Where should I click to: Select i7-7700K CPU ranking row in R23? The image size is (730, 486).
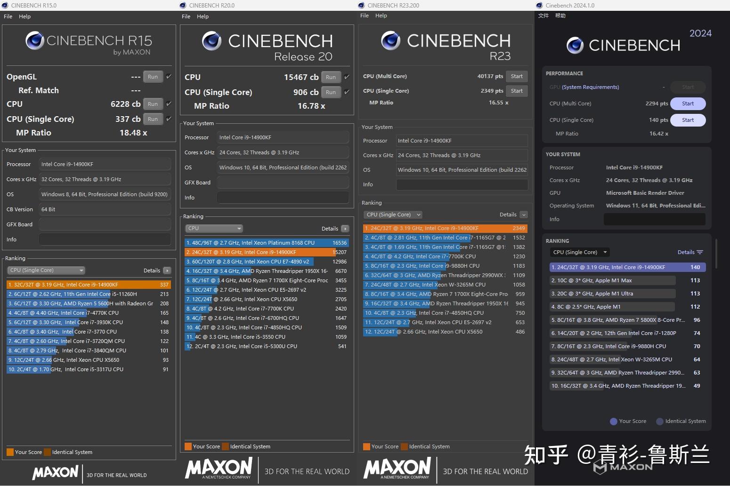click(x=445, y=256)
